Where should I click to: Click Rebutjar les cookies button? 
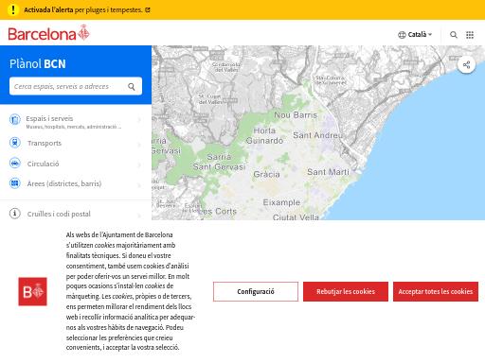[346, 291]
